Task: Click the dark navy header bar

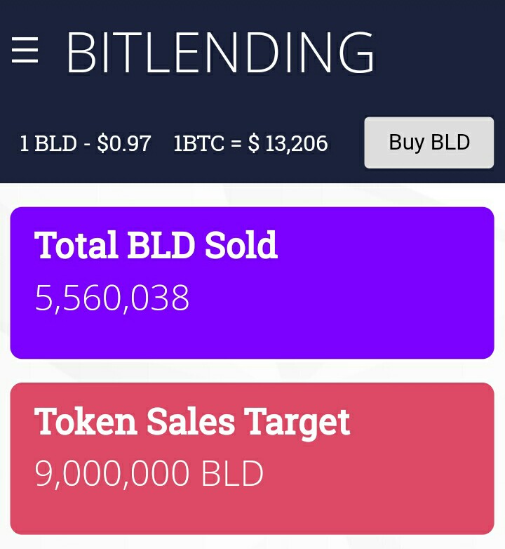Action: (252, 91)
